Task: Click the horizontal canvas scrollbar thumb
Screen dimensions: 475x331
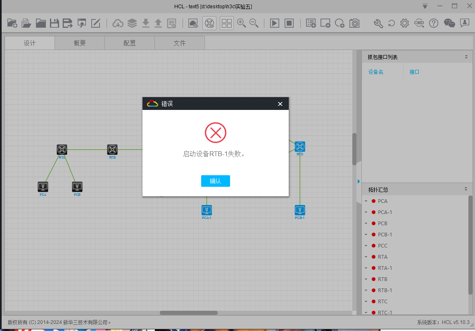Action: tap(189, 313)
